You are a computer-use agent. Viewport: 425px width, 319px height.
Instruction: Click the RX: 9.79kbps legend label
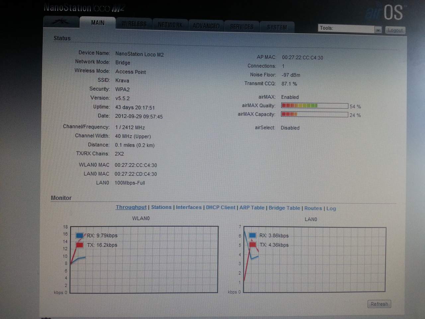pyautogui.click(x=102, y=236)
